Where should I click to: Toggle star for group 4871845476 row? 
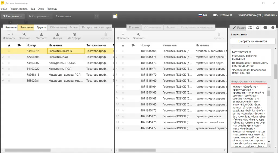point(123,116)
